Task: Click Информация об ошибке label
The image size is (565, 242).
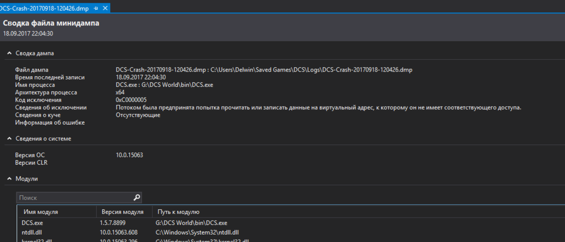Action: point(50,122)
